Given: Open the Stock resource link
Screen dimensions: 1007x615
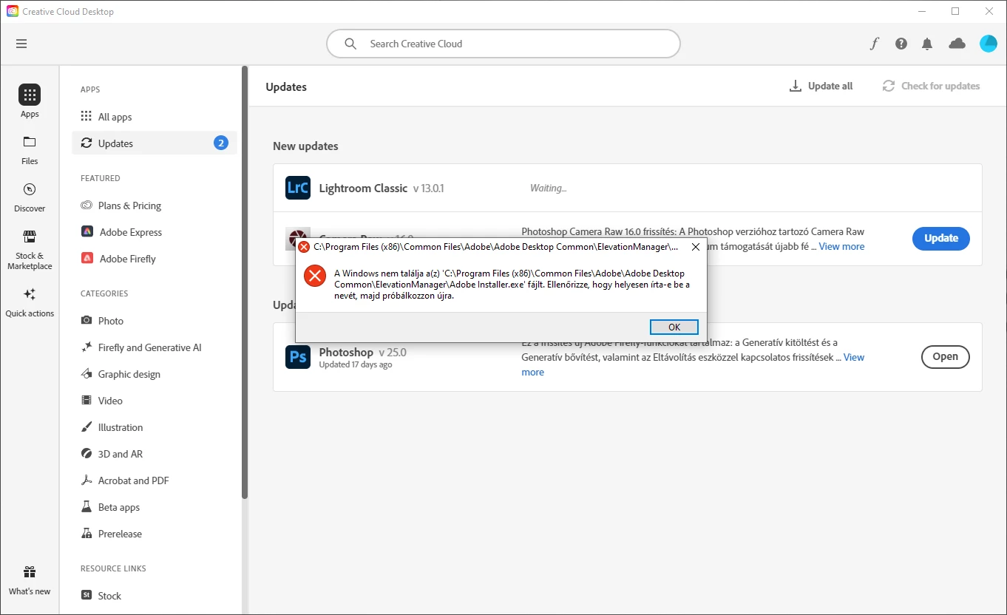Looking at the screenshot, I should [x=155, y=596].
